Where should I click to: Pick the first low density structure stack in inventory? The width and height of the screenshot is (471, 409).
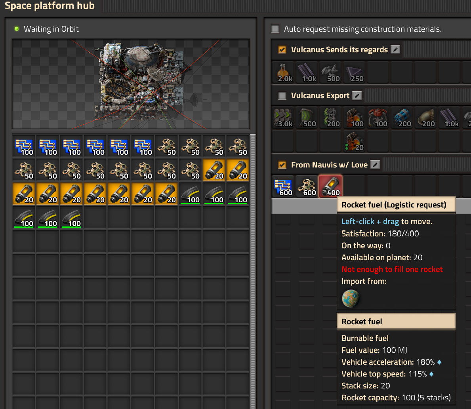pyautogui.click(x=167, y=146)
